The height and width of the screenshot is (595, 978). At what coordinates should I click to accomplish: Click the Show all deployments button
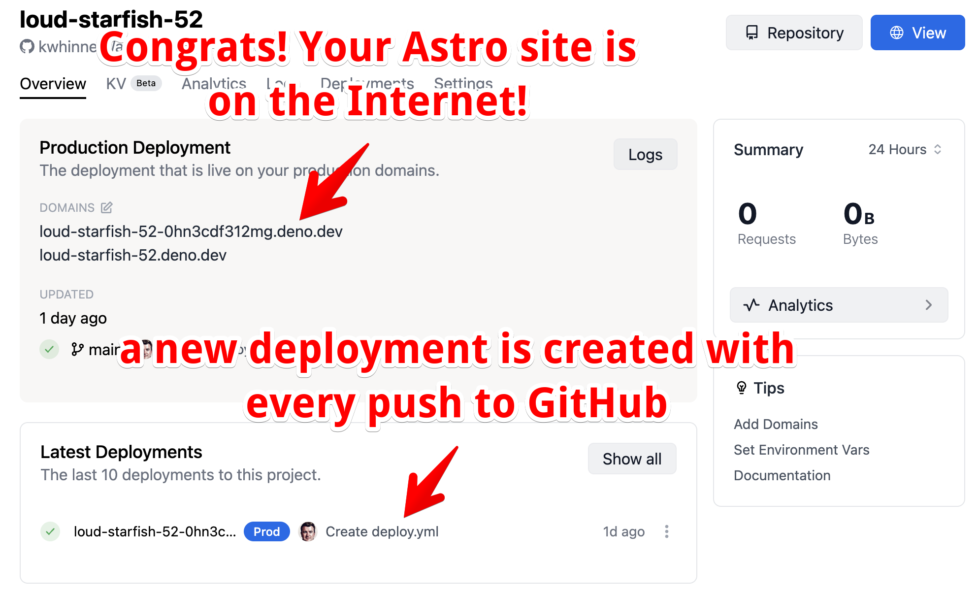point(632,460)
